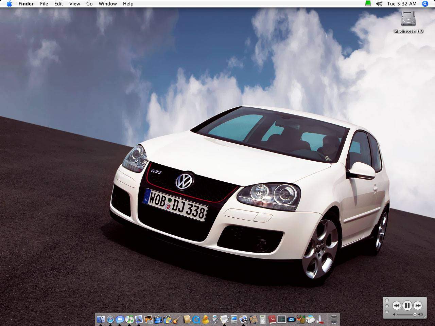Open iChat from the Dock

pos(119,319)
